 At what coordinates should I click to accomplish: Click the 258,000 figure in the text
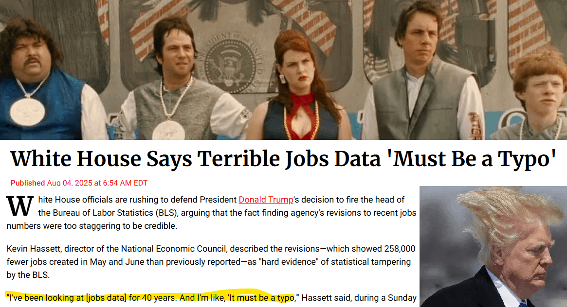coord(400,249)
